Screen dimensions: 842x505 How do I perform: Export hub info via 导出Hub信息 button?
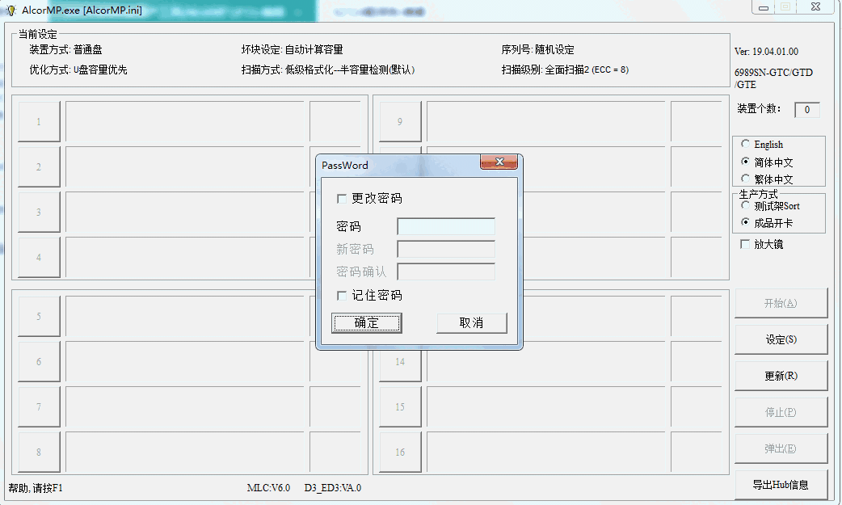781,484
